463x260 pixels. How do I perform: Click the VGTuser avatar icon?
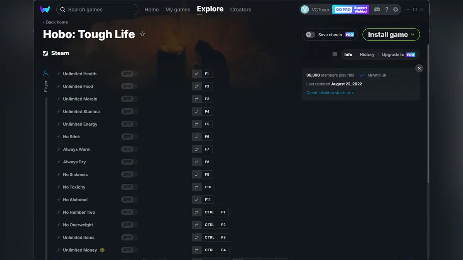pyautogui.click(x=305, y=10)
